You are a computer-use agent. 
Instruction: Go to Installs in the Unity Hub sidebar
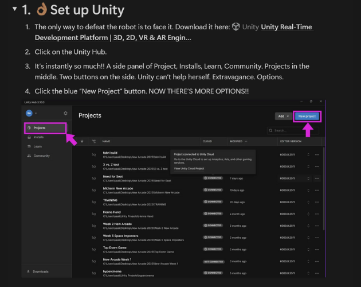[x=38, y=137]
